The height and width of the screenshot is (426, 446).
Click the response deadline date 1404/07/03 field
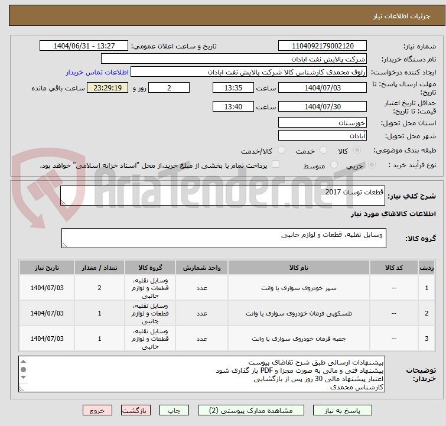click(x=323, y=87)
